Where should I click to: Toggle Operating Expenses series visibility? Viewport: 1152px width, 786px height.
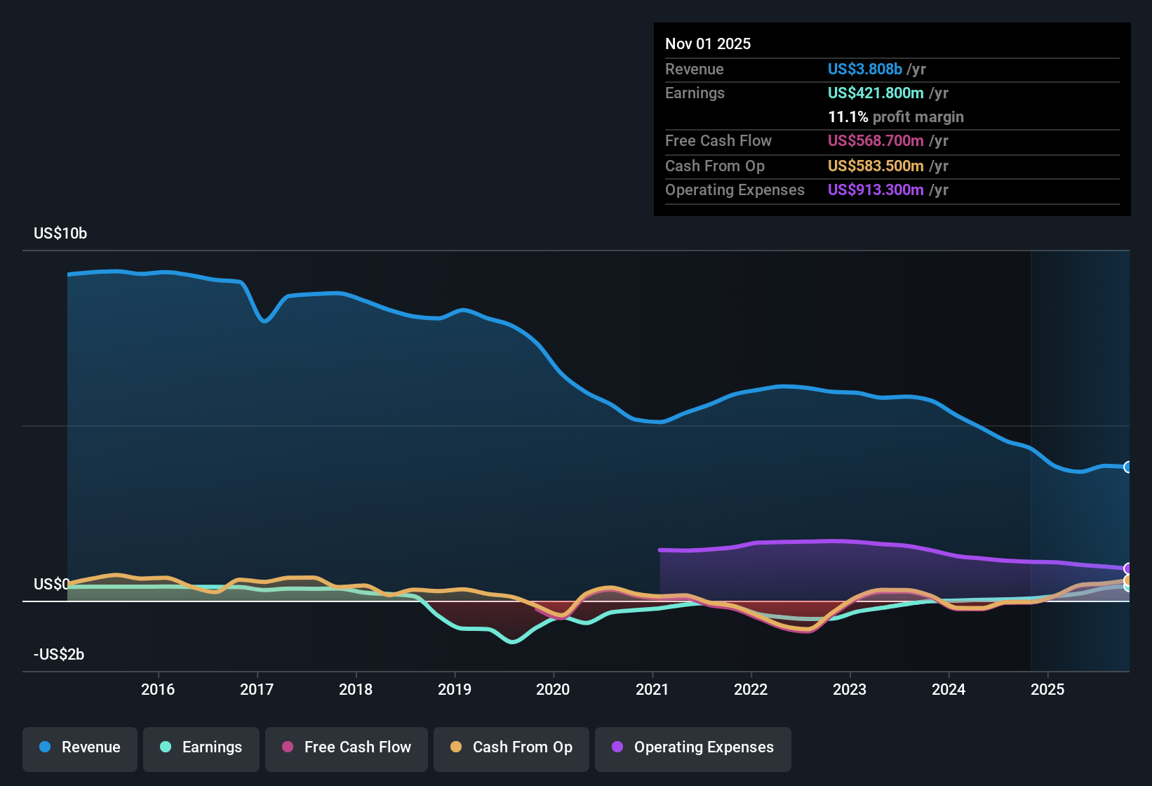coord(692,747)
